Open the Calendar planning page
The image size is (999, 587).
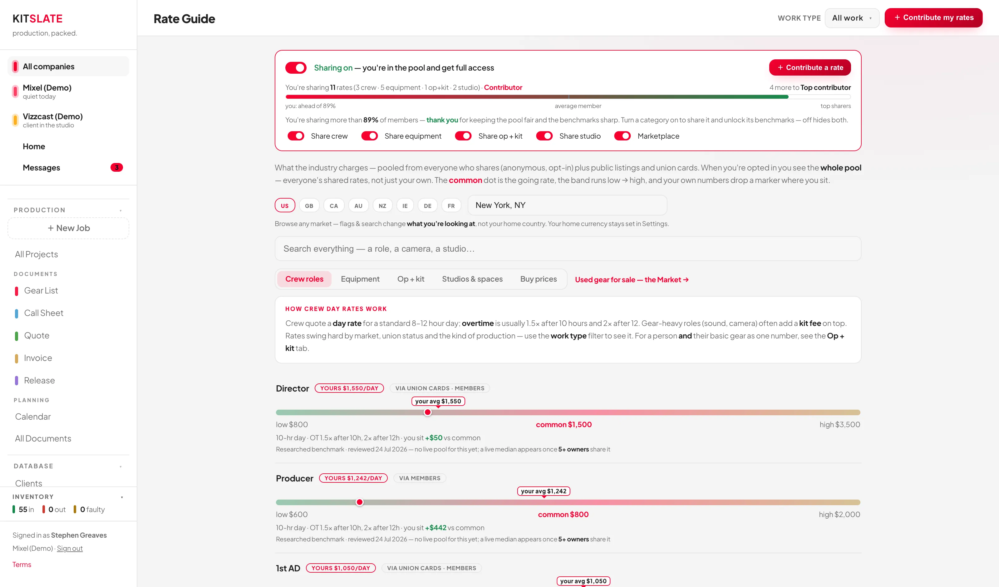(x=33, y=417)
